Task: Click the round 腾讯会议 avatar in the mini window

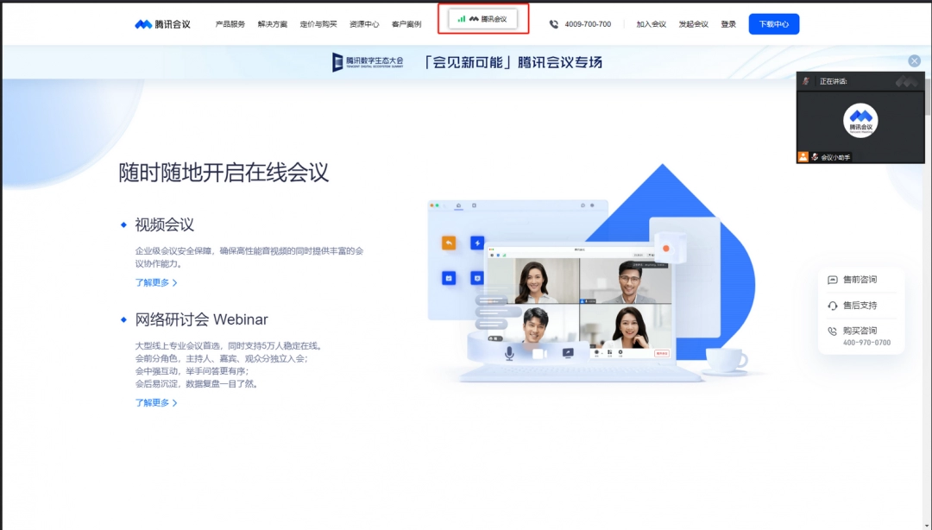Action: click(x=860, y=120)
